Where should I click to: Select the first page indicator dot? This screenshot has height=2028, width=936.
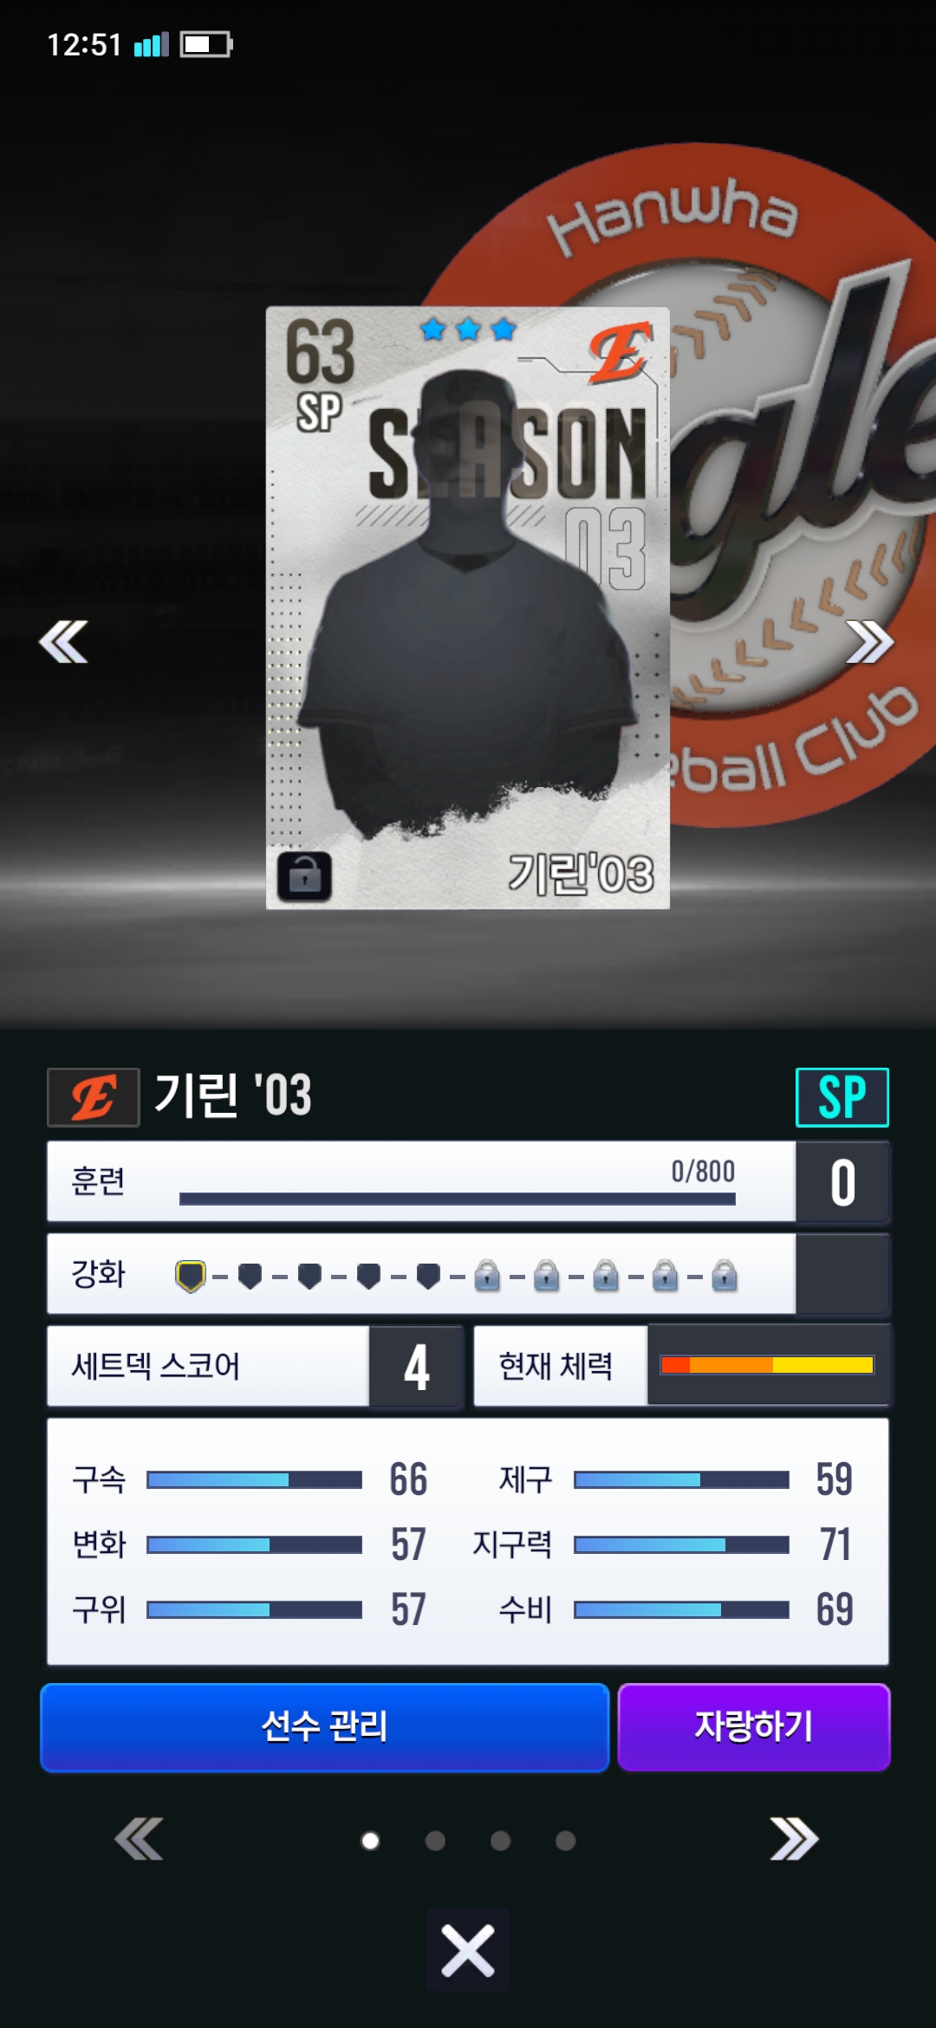click(x=370, y=1840)
